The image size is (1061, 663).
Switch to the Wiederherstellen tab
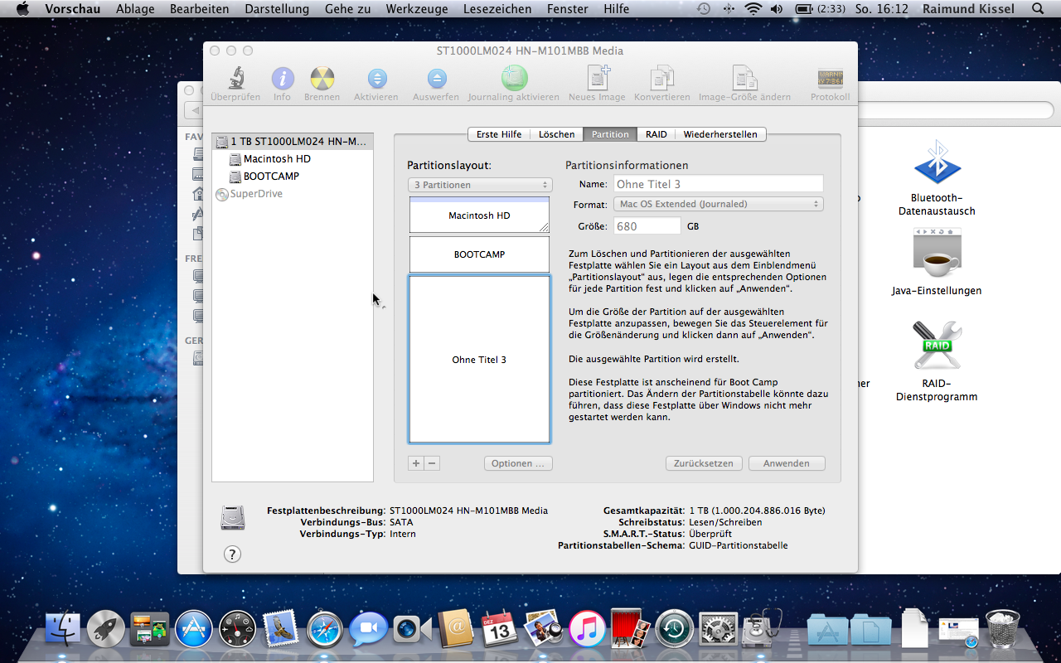pyautogui.click(x=720, y=134)
